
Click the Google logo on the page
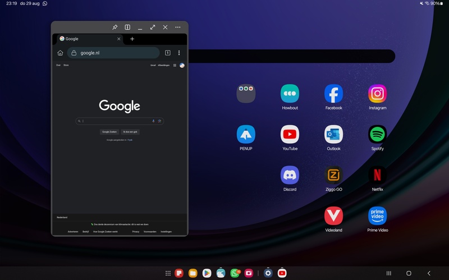(x=120, y=106)
